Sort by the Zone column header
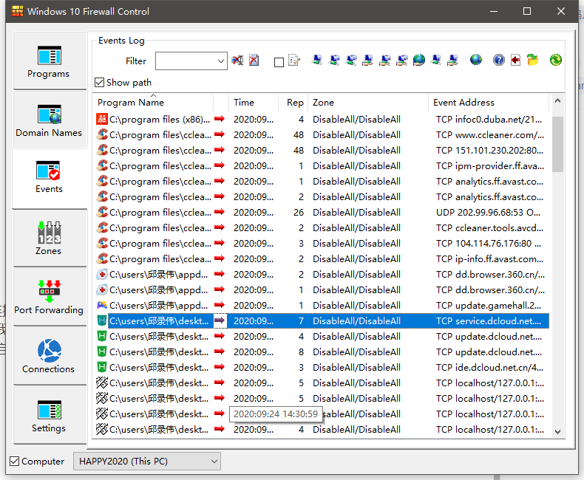Viewport: 584px width, 480px height. coord(368,103)
